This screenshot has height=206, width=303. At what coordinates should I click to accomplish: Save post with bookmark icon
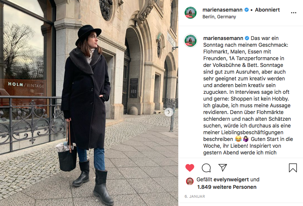coord(293,168)
